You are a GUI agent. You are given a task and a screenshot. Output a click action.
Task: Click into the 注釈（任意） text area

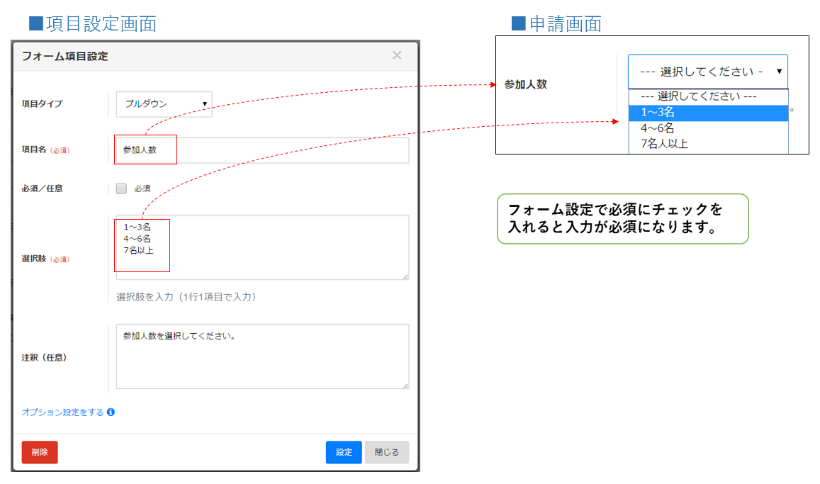pos(262,356)
